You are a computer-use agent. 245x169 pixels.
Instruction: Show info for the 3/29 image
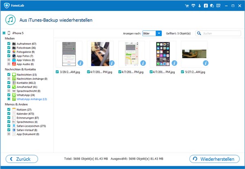pos(80,63)
